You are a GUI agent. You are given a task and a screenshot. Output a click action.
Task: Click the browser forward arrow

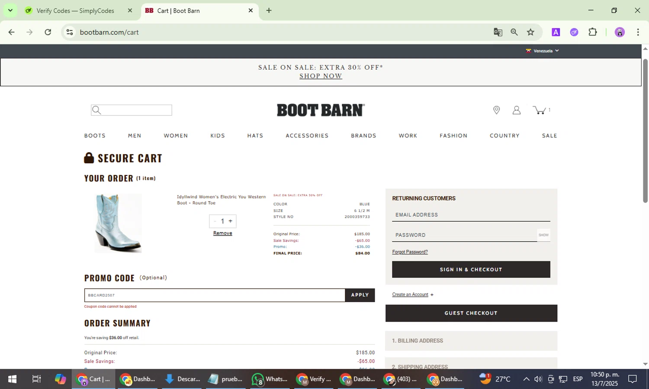[29, 32]
